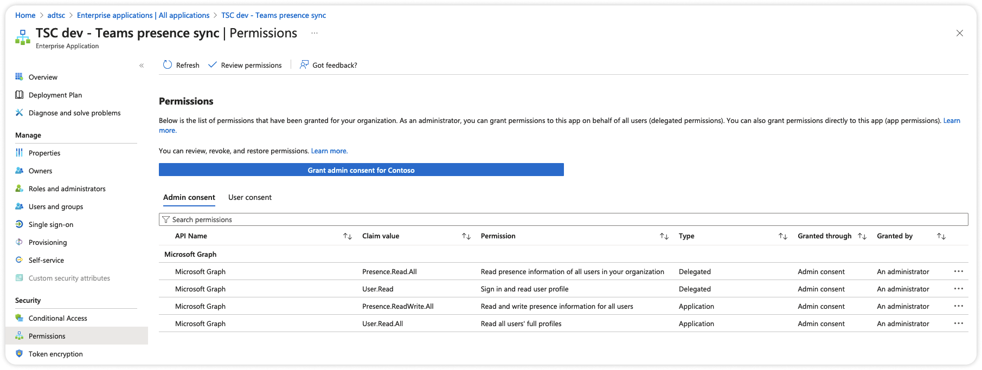
Task: Click Grant admin consent for Contoso button
Action: pyautogui.click(x=361, y=170)
